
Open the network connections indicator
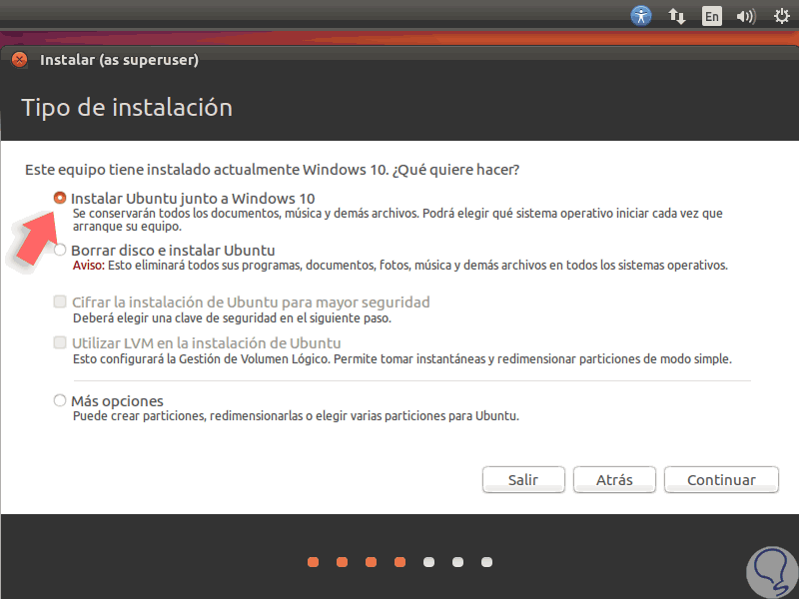pyautogui.click(x=677, y=16)
